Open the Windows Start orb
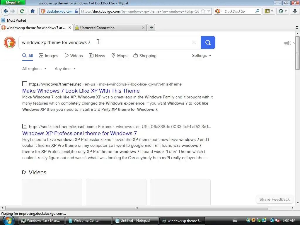Screen dimensions: 300x225 [8, 221]
